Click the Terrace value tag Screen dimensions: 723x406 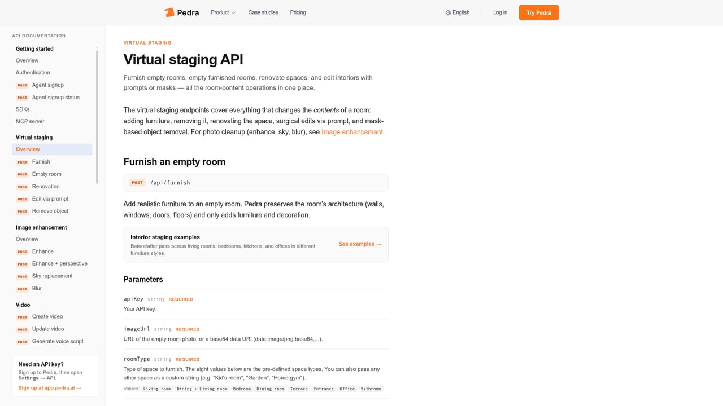(299, 389)
